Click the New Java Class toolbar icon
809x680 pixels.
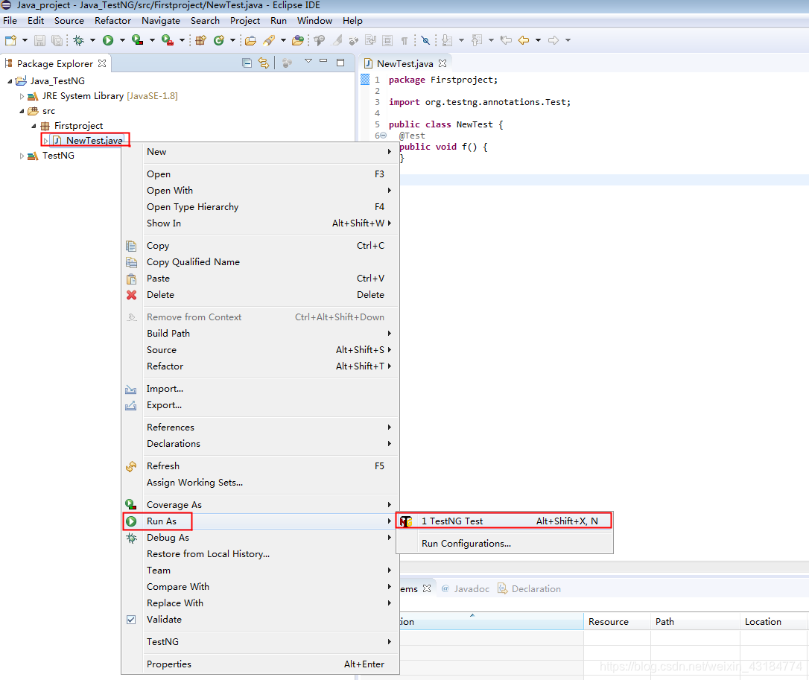click(x=219, y=40)
